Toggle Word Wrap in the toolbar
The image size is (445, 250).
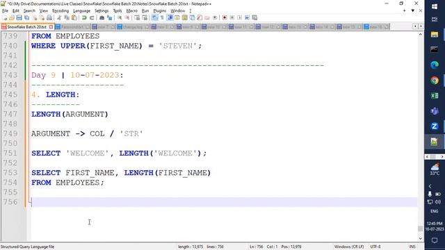(154, 17)
